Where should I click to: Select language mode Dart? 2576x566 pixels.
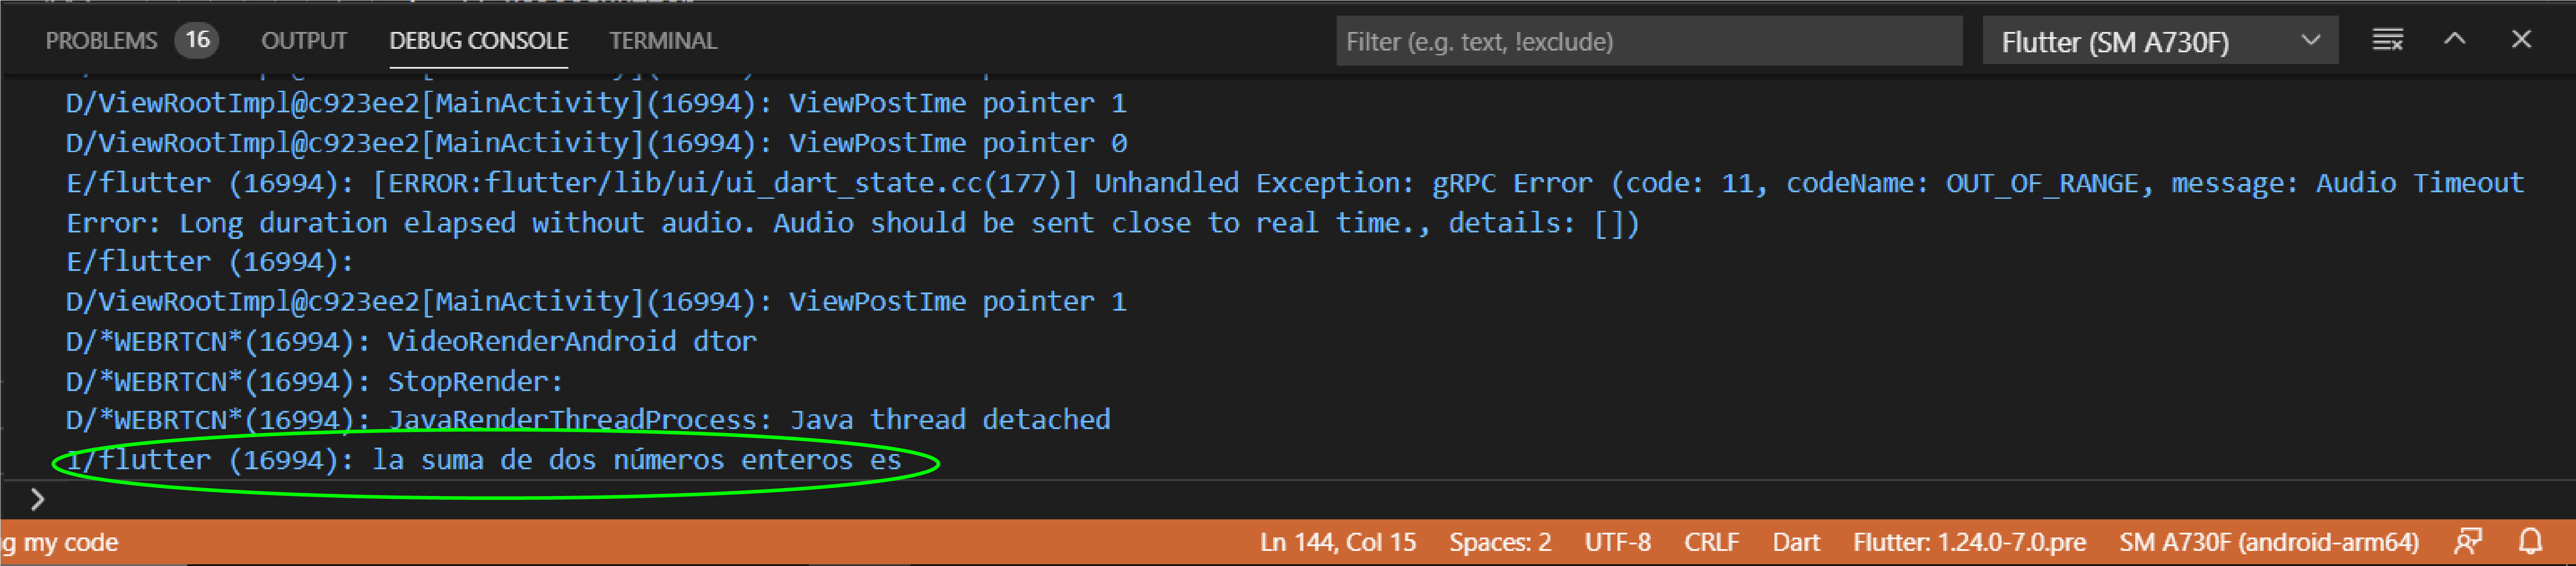[1796, 542]
